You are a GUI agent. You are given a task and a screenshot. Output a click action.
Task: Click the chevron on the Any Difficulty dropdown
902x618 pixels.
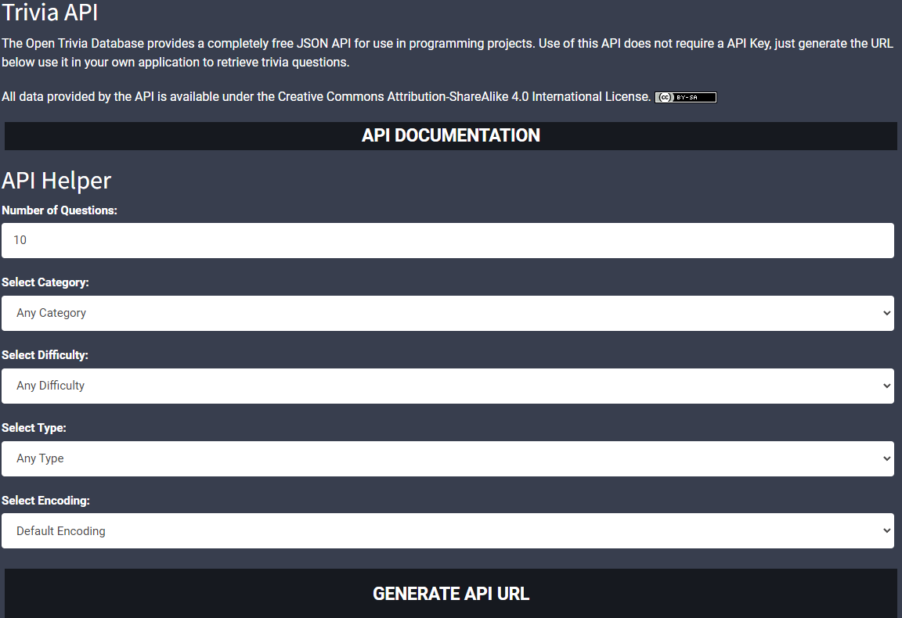pyautogui.click(x=887, y=386)
